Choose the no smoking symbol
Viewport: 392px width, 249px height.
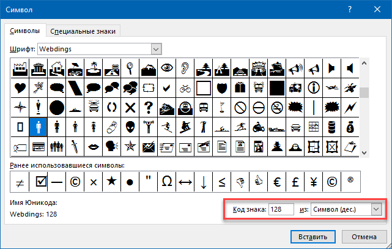(x=277, y=108)
